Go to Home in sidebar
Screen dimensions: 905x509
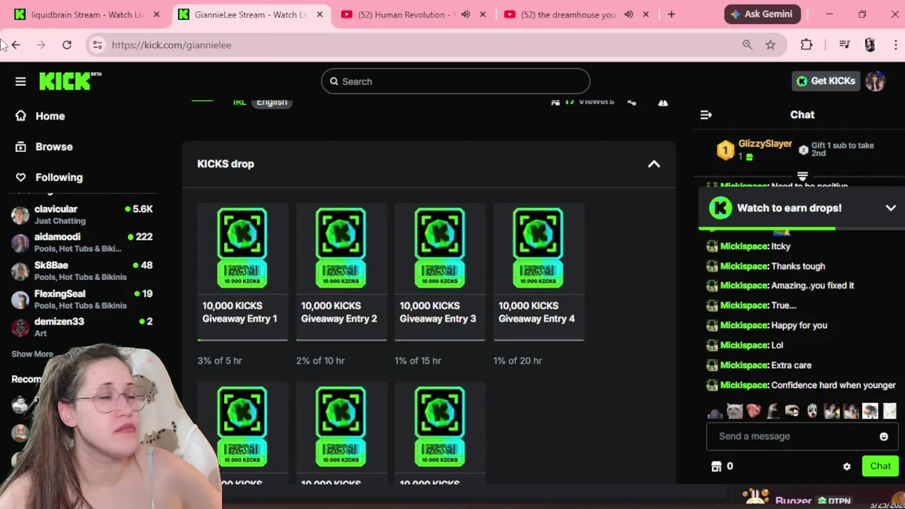[49, 116]
